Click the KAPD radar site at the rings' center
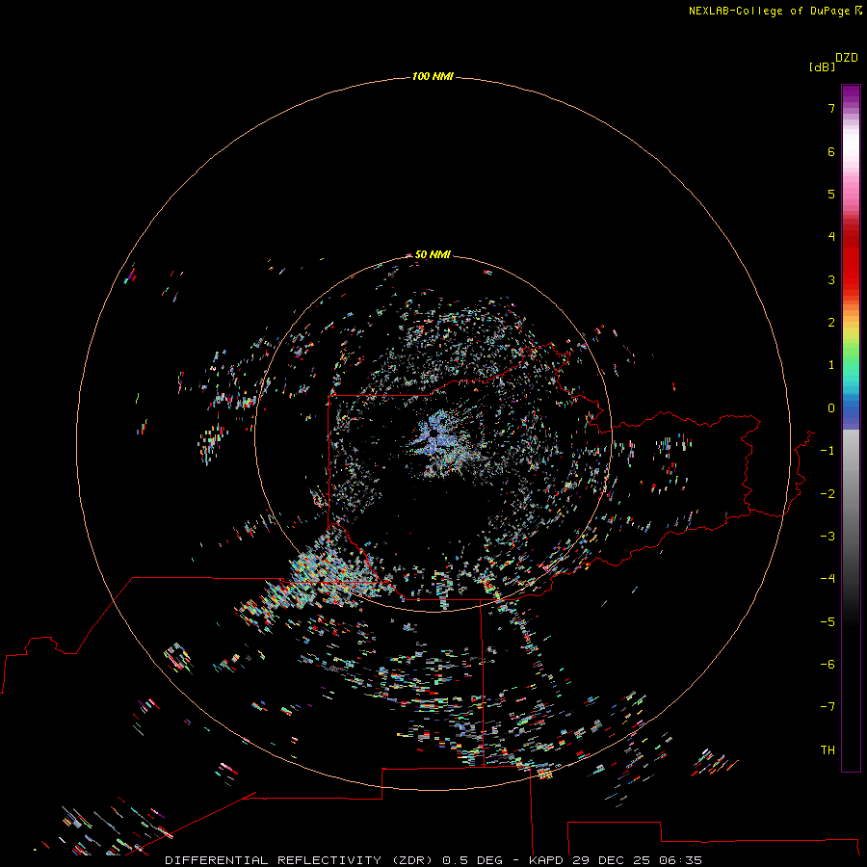The height and width of the screenshot is (867, 867). click(x=433, y=433)
